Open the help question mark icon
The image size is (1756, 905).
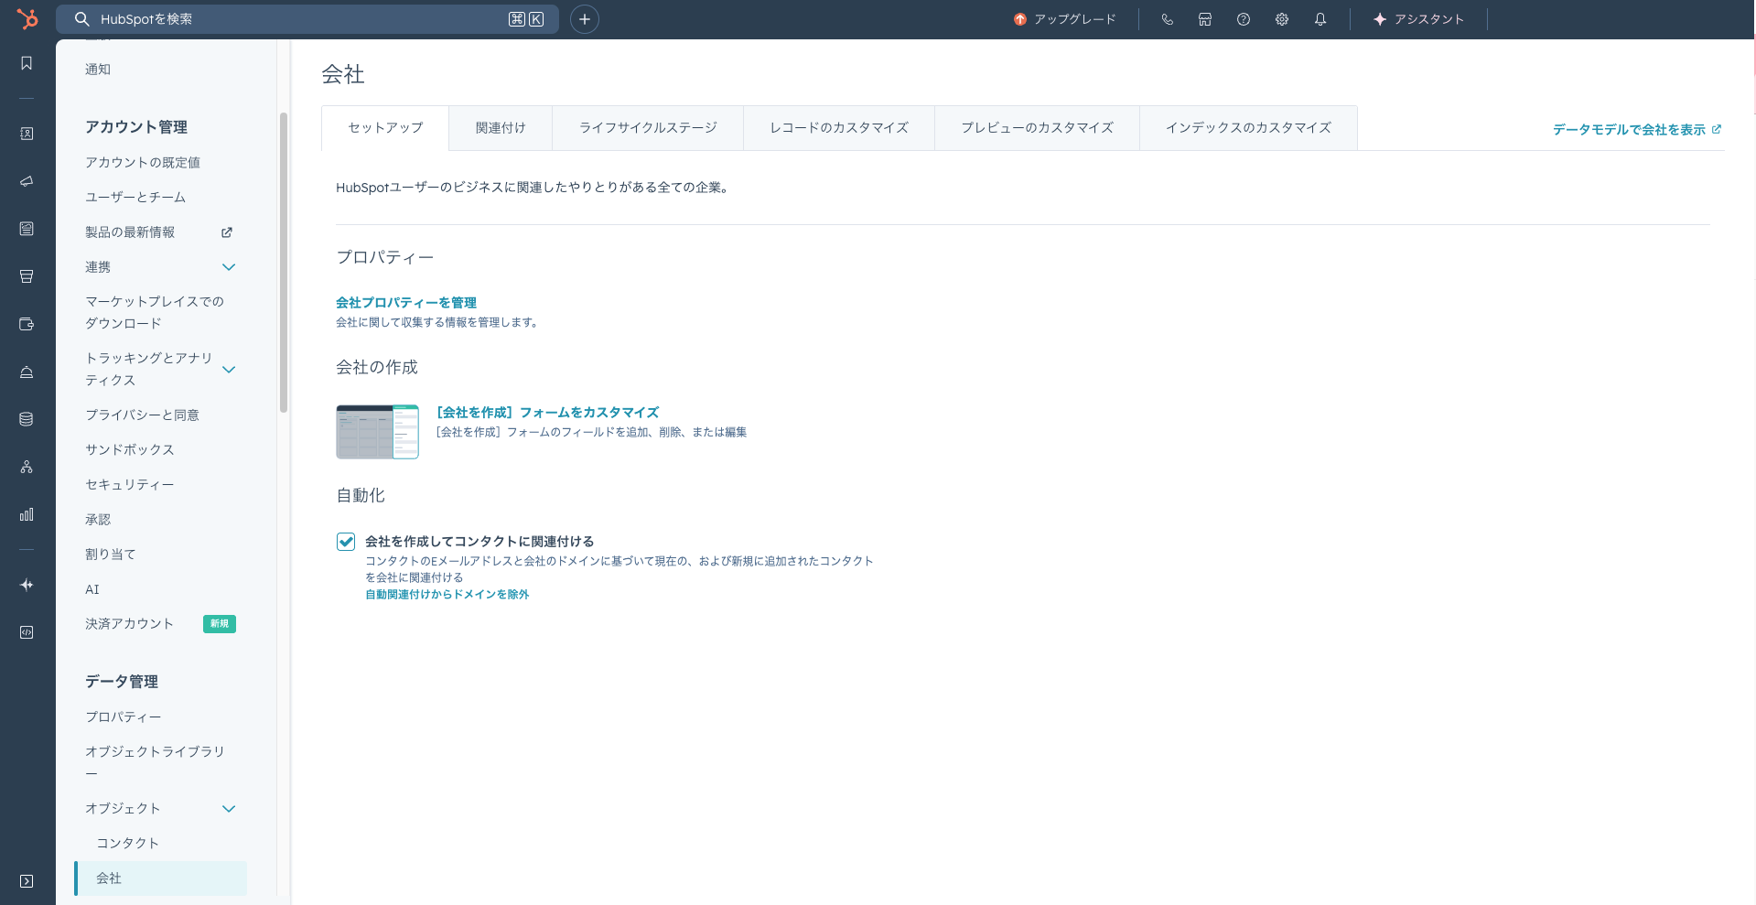coord(1244,19)
